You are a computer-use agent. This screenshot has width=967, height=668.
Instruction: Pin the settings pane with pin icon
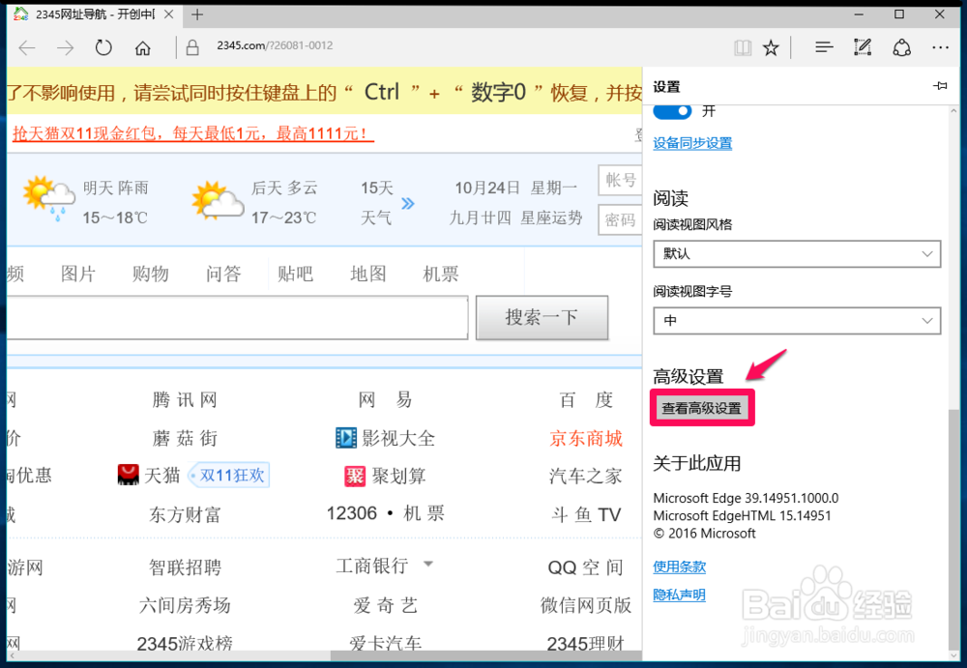point(940,86)
